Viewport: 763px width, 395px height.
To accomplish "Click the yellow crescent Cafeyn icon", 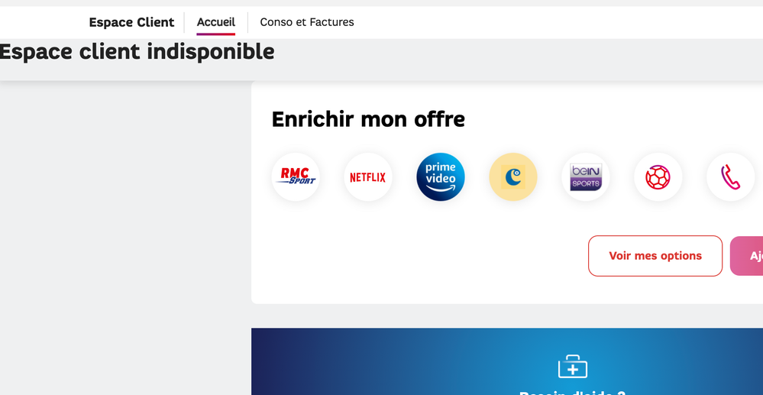I will click(512, 177).
